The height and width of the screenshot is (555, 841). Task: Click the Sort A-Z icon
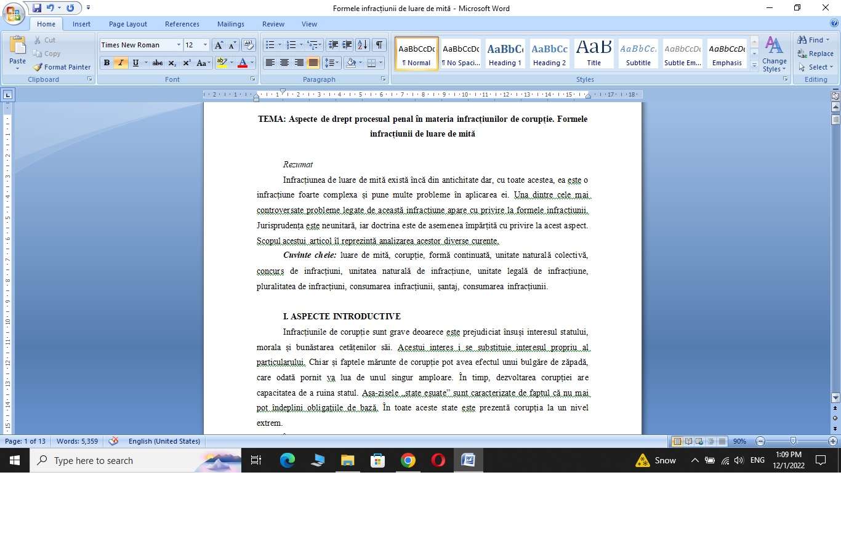(x=363, y=45)
